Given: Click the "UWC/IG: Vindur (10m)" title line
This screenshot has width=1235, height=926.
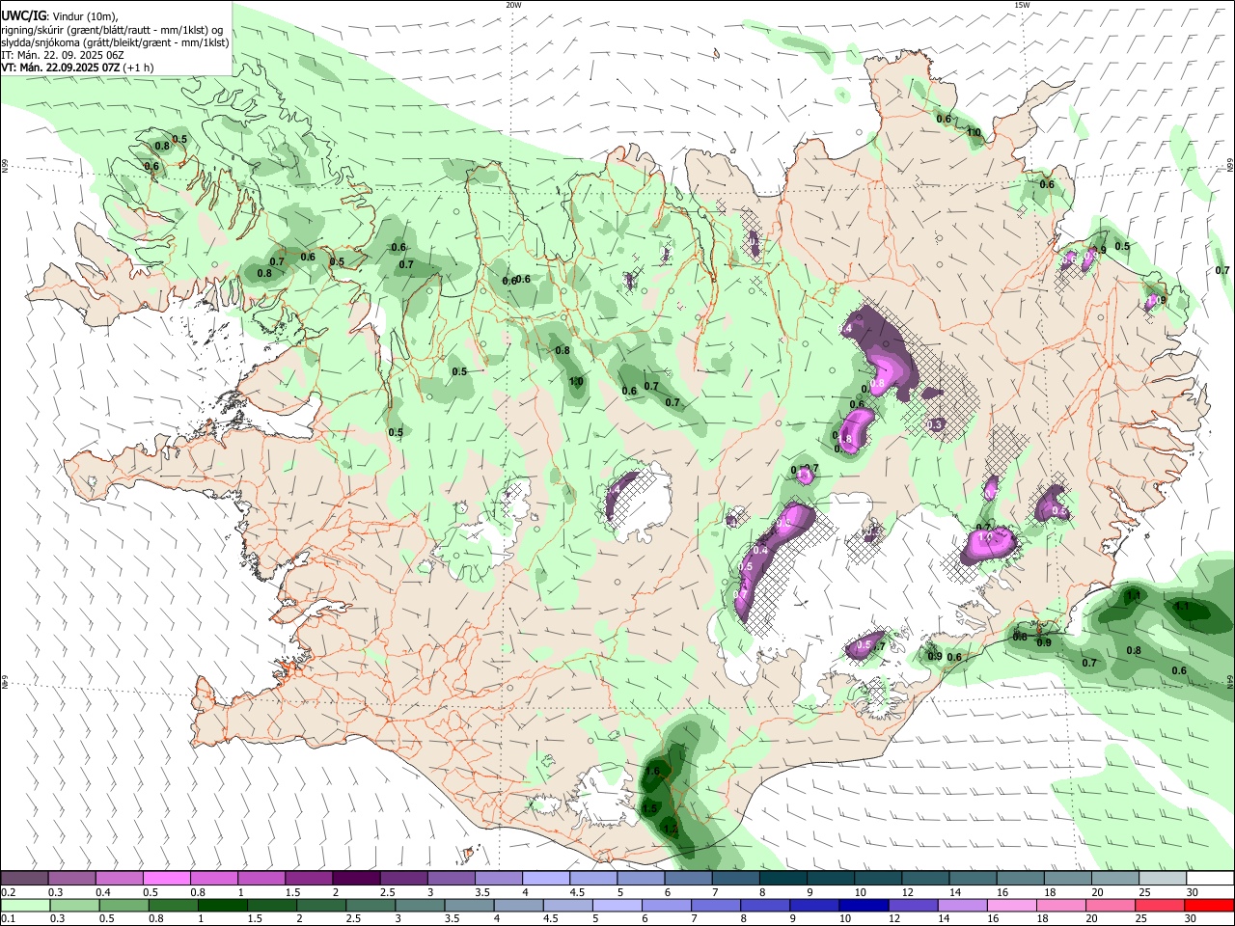Looking at the screenshot, I should (59, 15).
